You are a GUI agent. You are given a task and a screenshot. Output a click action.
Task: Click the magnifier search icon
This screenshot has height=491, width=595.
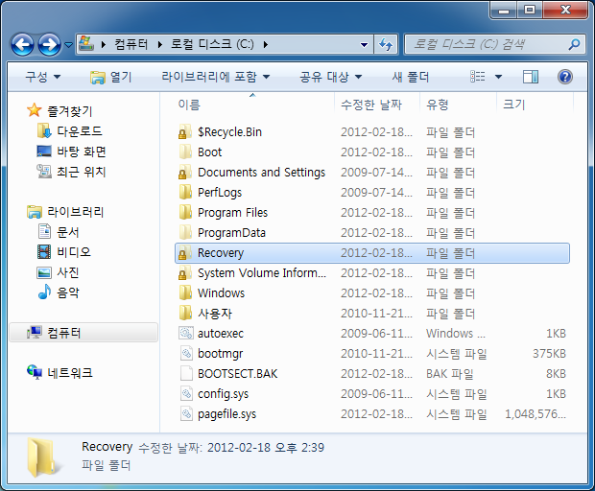tap(574, 45)
